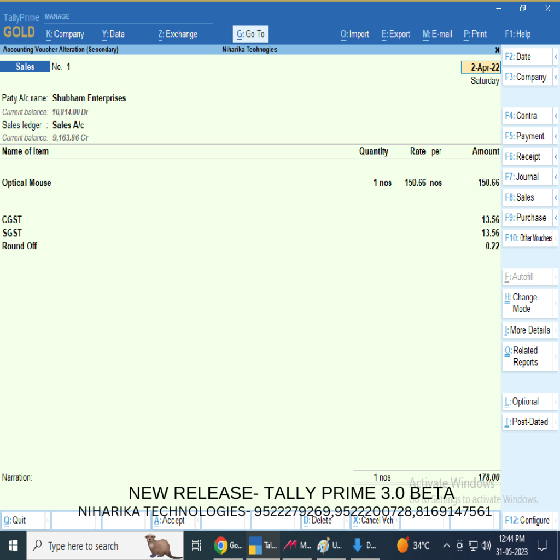This screenshot has height=560, width=560.
Task: Switch to F5: Payment voucher
Action: pos(527,136)
